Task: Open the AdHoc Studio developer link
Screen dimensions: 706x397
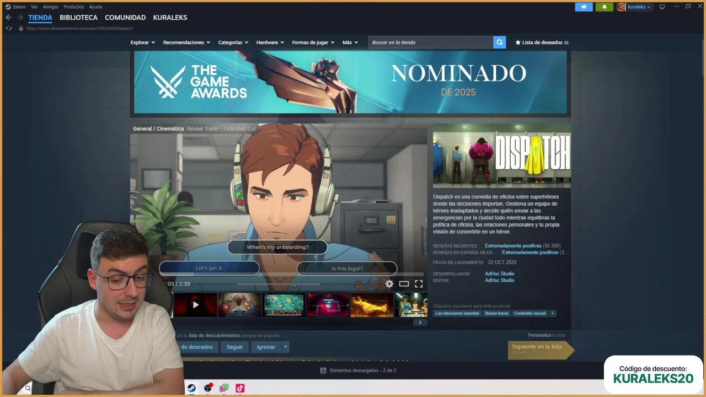Action: tap(500, 273)
